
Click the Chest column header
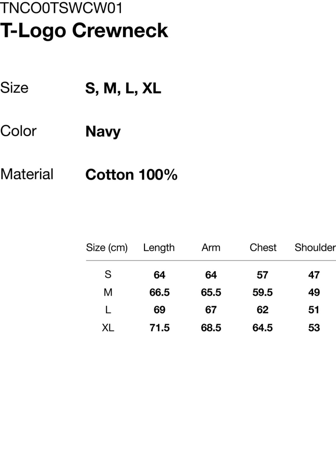click(263, 247)
